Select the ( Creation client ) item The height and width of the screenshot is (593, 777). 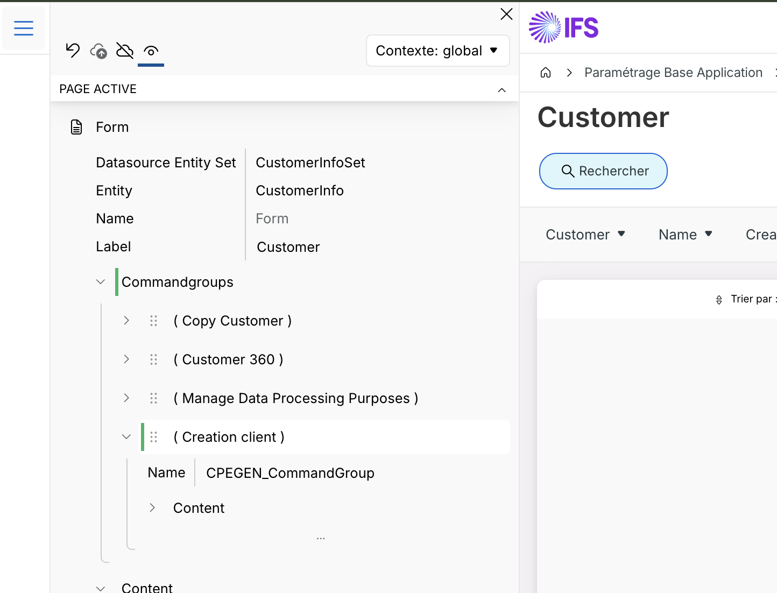229,437
